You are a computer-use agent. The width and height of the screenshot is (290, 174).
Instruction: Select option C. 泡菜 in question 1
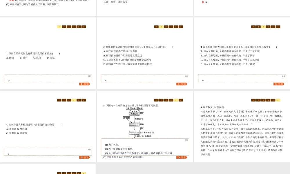click(37, 58)
